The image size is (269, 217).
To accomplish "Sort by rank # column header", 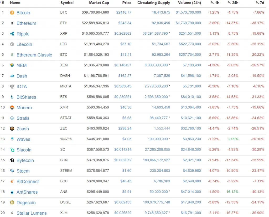I will 3,3.
